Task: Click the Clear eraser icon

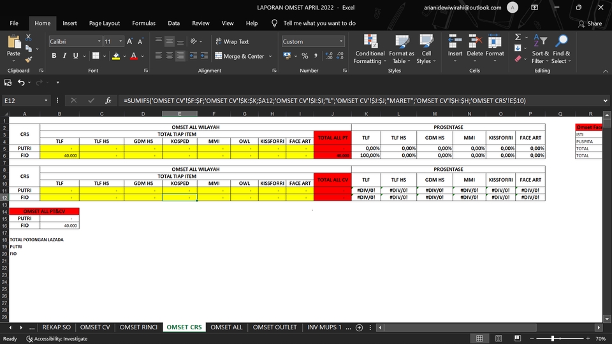Action: tap(518, 59)
